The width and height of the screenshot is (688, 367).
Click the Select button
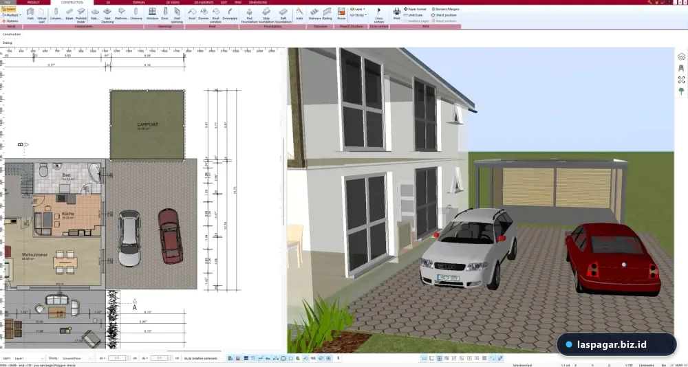point(9,9)
